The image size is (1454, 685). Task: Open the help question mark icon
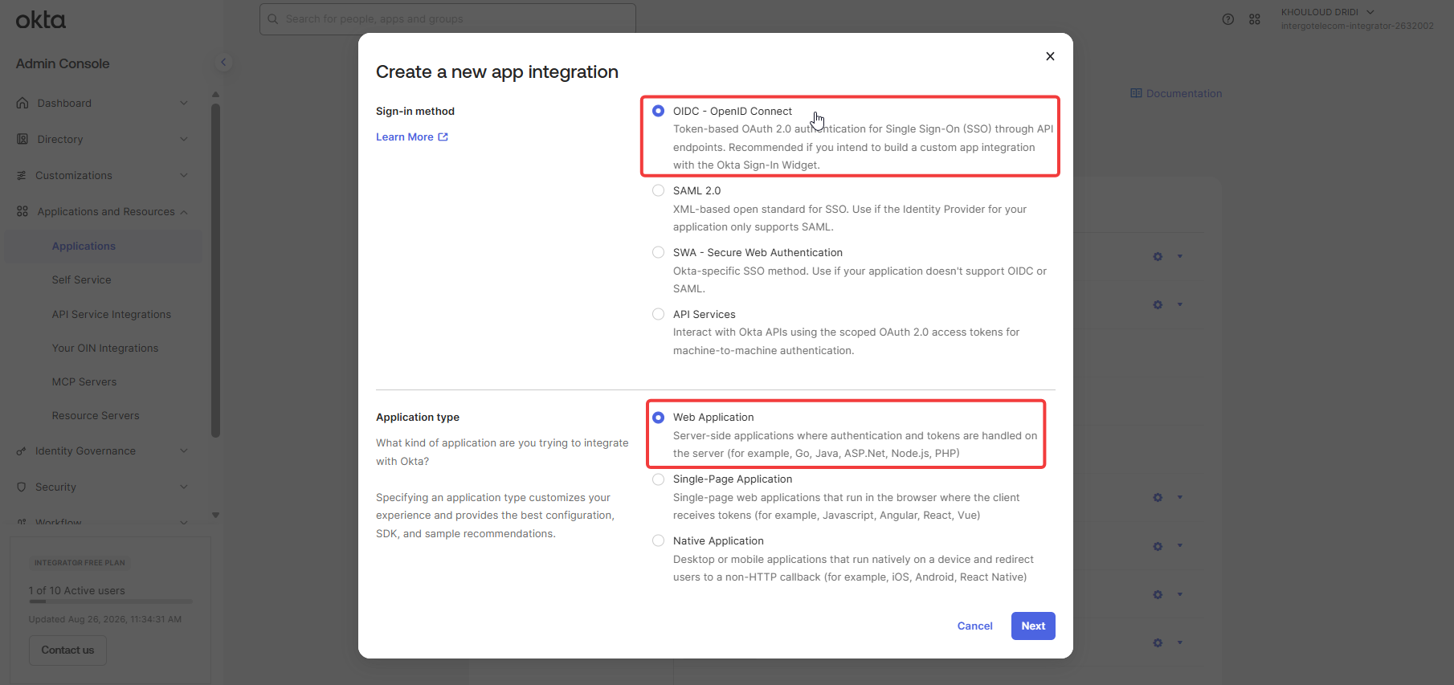point(1228,19)
